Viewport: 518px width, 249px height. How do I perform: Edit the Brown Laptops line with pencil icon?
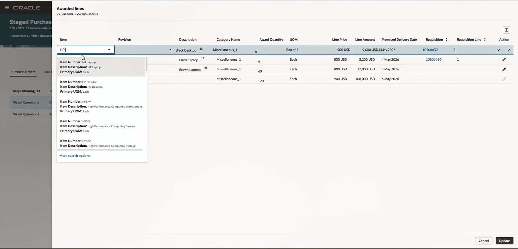(504, 69)
